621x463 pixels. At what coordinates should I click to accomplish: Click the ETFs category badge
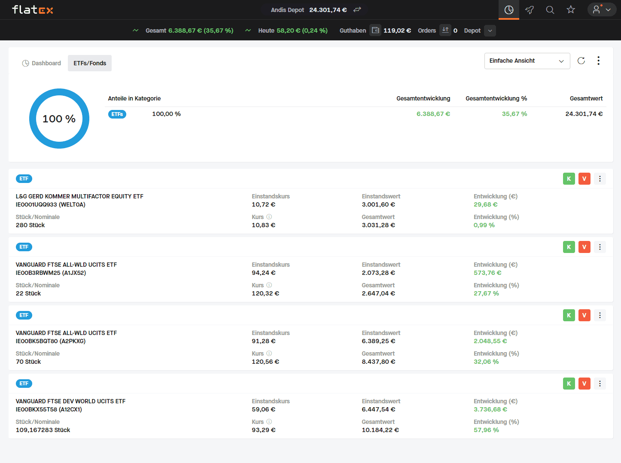117,114
